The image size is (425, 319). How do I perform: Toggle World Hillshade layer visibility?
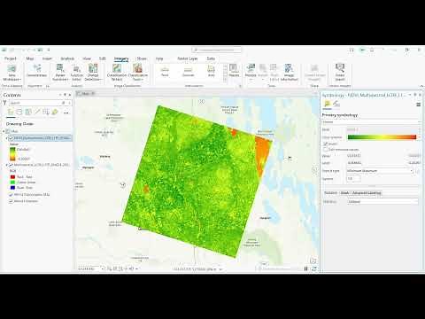[x=11, y=201]
